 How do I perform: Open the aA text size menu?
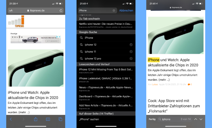coord(11,11)
